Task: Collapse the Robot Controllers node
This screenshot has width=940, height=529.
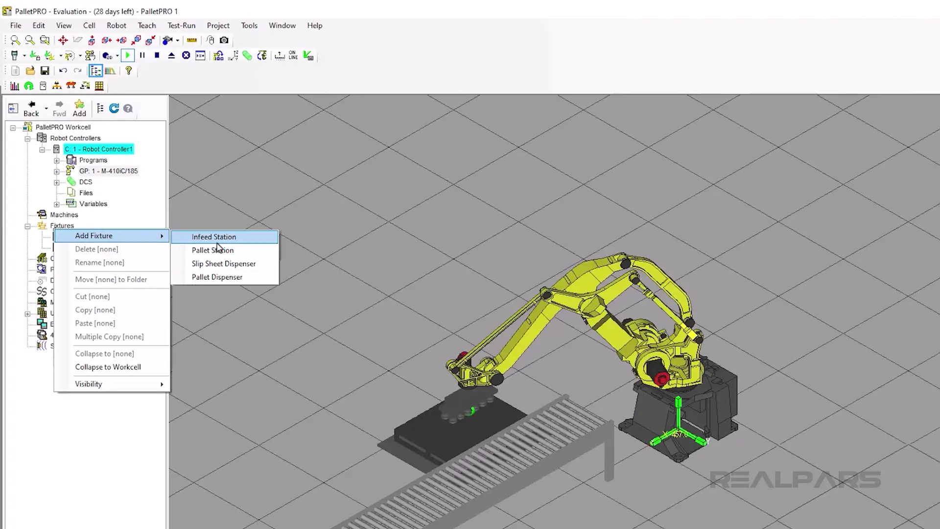Action: pyautogui.click(x=27, y=139)
